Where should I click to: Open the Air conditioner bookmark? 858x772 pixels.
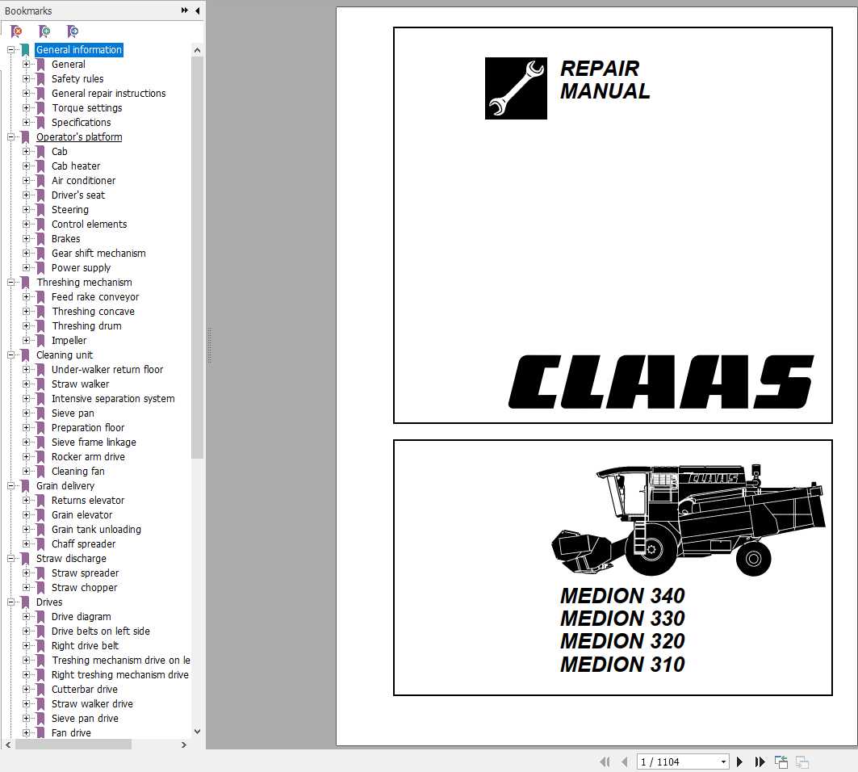pos(83,181)
